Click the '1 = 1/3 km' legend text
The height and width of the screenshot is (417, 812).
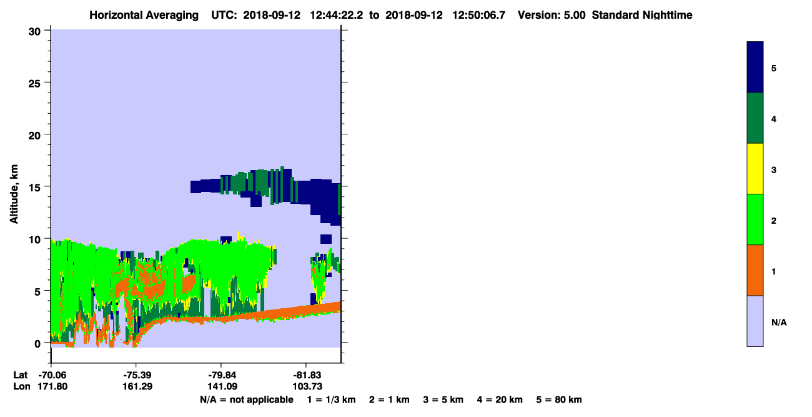(x=332, y=399)
